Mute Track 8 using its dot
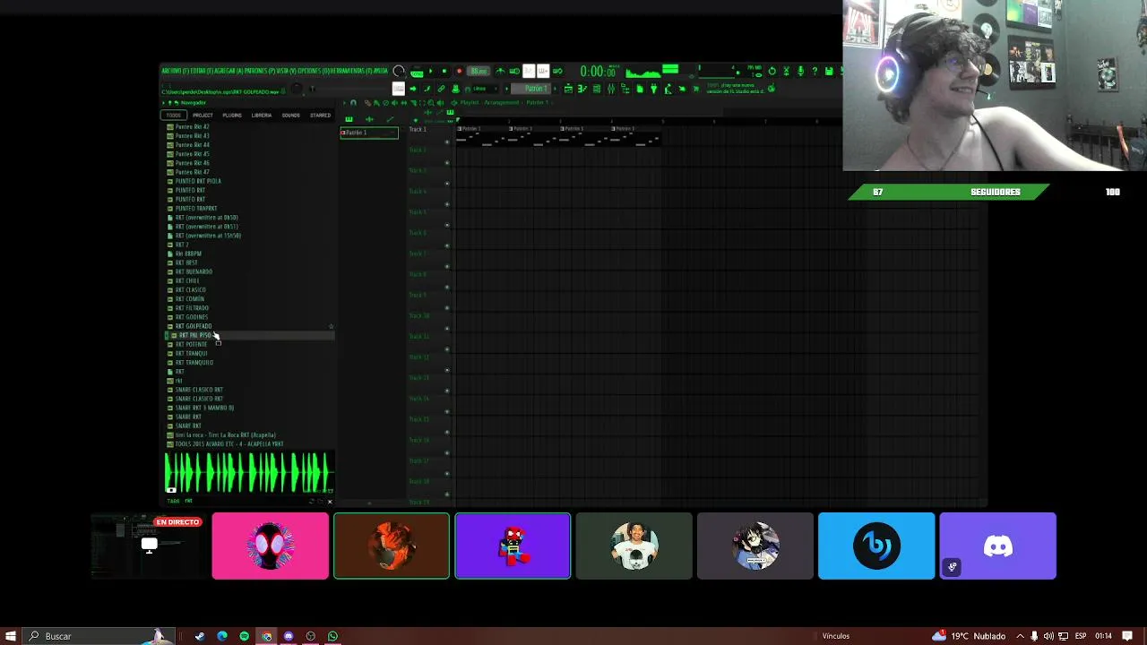The image size is (1147, 645). [x=447, y=288]
